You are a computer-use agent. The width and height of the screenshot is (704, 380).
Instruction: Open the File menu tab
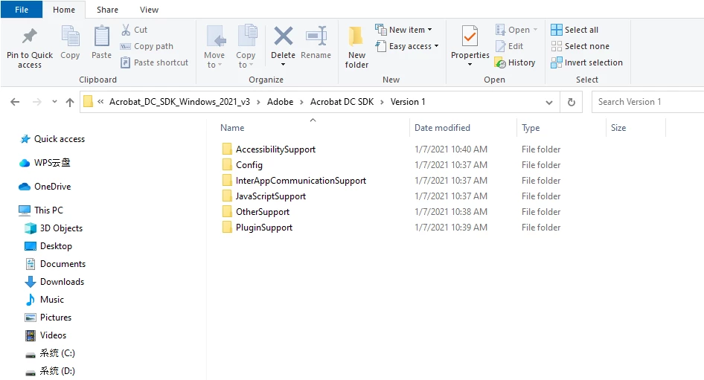point(22,10)
